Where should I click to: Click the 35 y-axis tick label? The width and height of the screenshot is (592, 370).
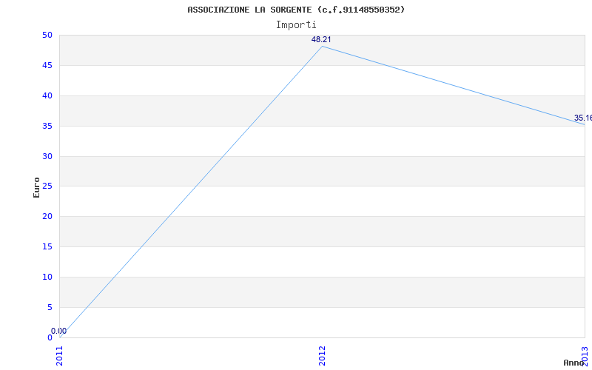pyautogui.click(x=47, y=126)
